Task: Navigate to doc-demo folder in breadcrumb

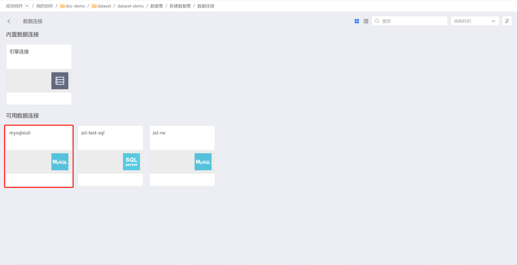Action: pyautogui.click(x=75, y=6)
